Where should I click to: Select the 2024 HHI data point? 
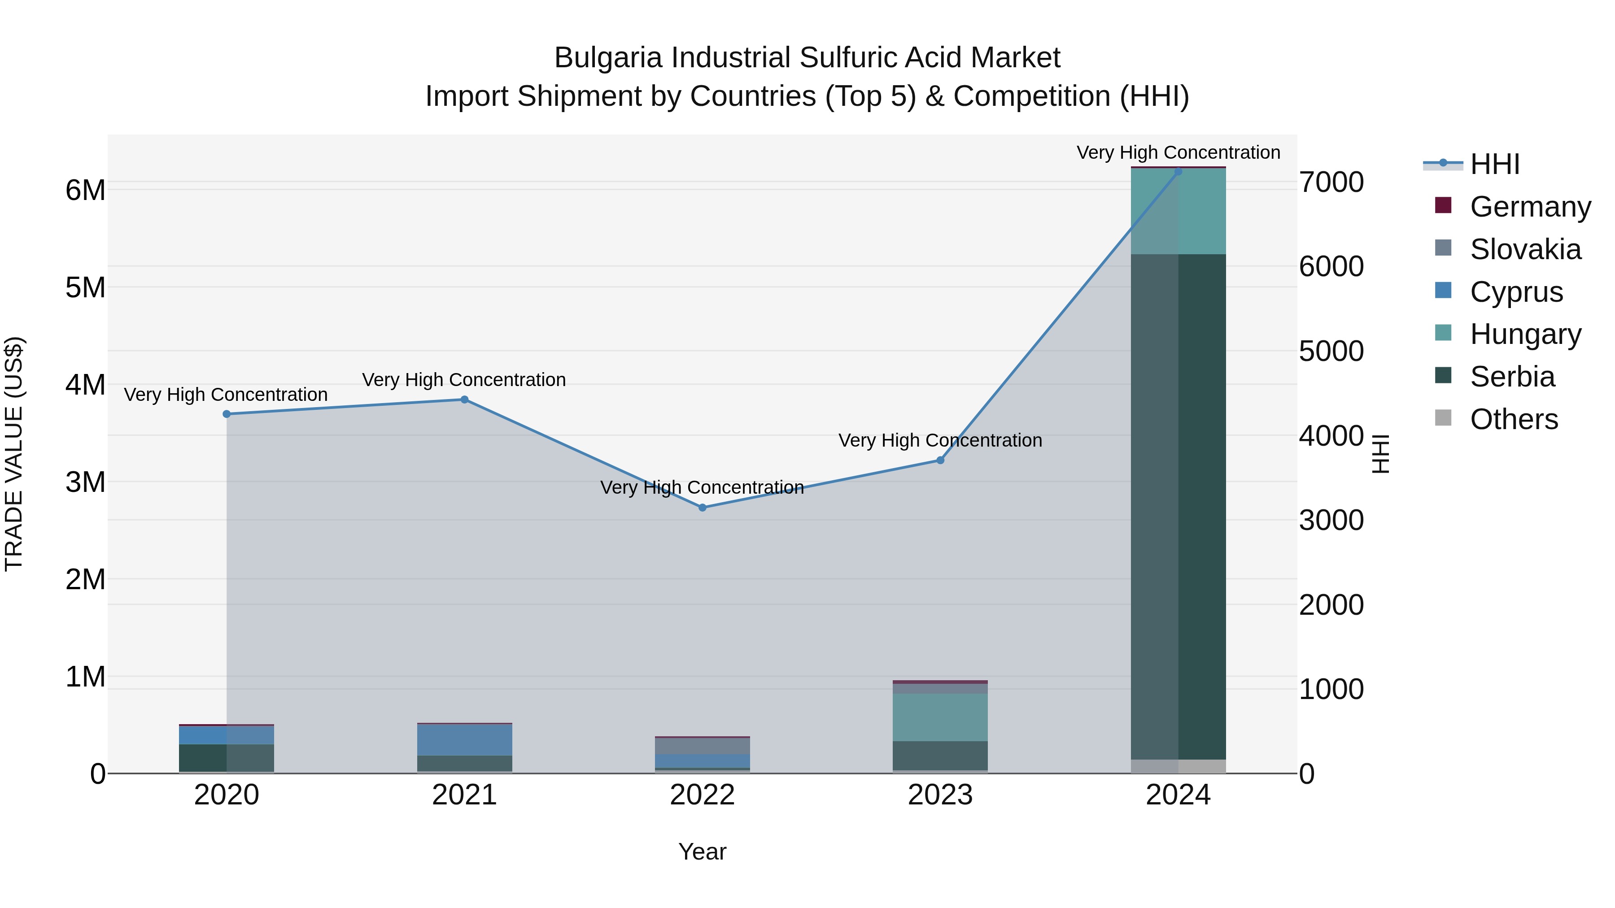coord(1178,172)
